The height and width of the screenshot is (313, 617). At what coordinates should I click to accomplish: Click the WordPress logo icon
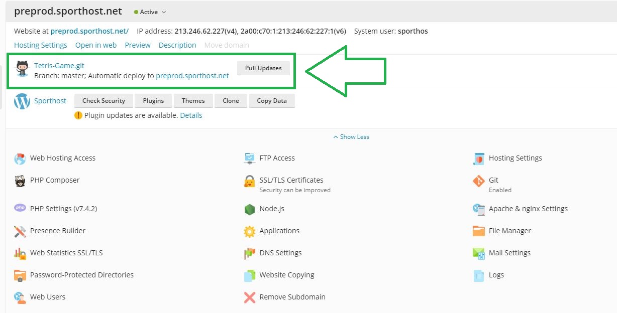(x=22, y=101)
